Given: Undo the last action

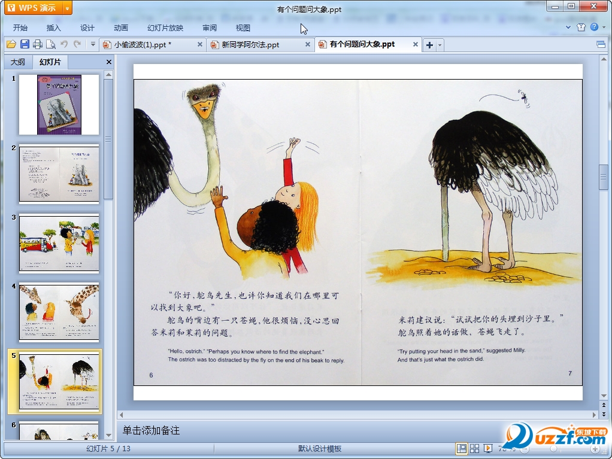Looking at the screenshot, I should point(64,44).
